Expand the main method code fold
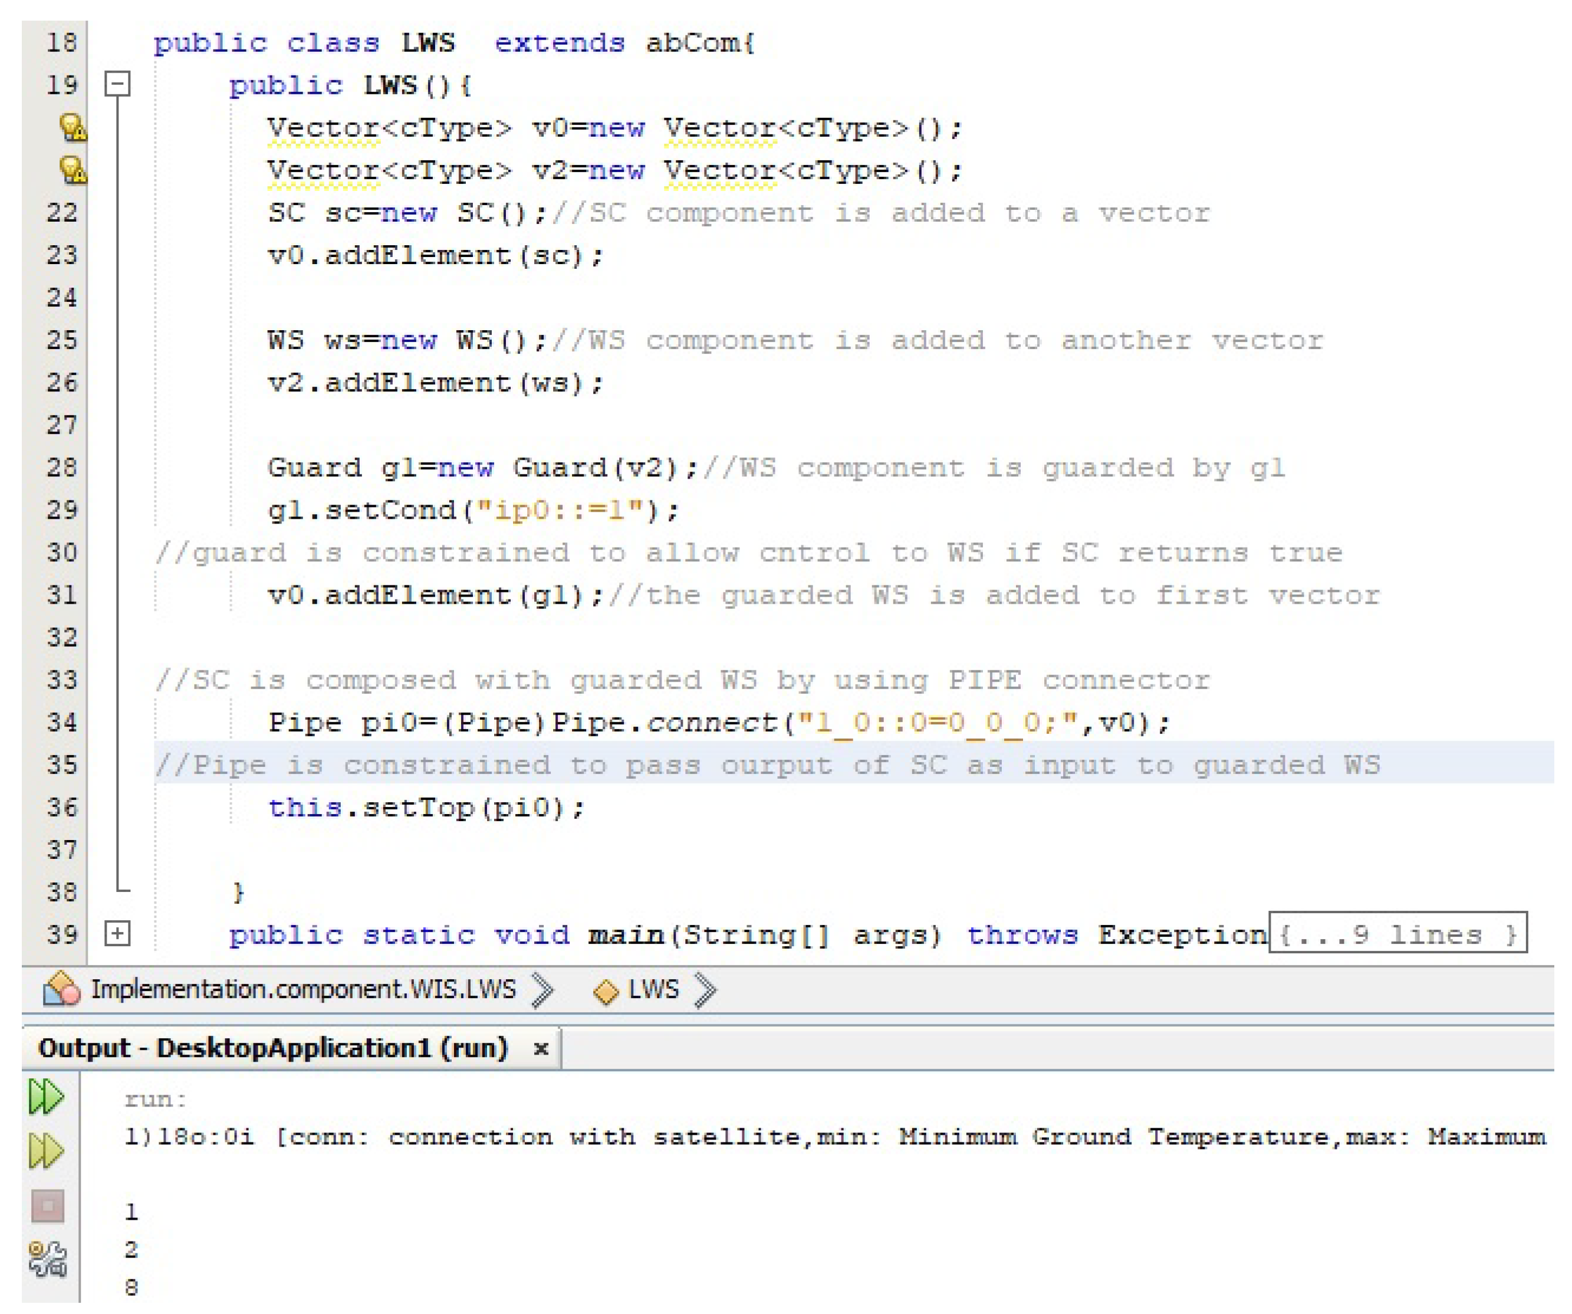Screen dimensions: 1572x1314 click(x=117, y=934)
